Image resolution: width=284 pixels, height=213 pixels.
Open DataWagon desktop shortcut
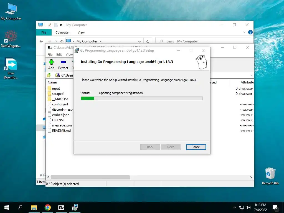tap(11, 39)
